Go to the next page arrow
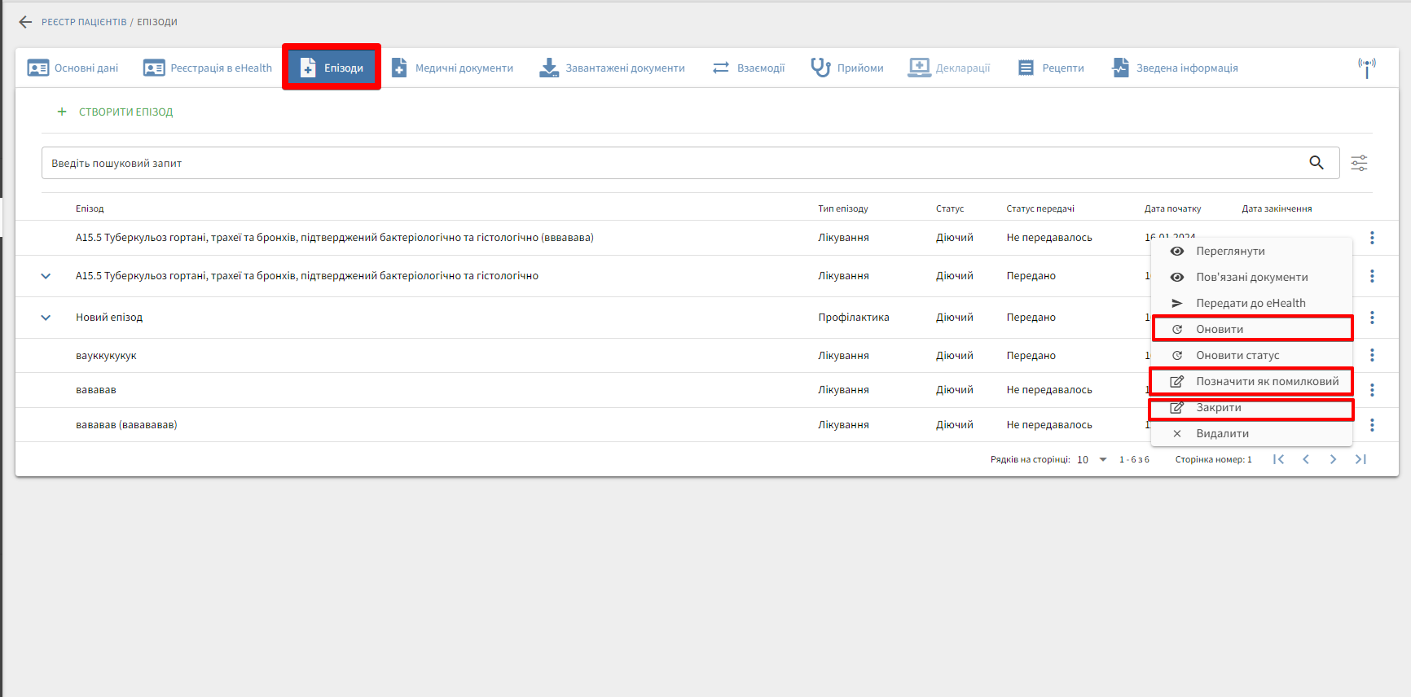This screenshot has width=1411, height=697. 1333,459
